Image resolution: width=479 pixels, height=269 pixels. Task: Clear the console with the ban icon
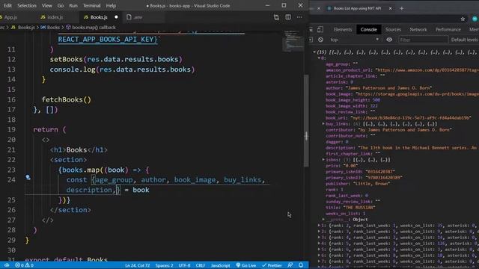[x=320, y=40]
